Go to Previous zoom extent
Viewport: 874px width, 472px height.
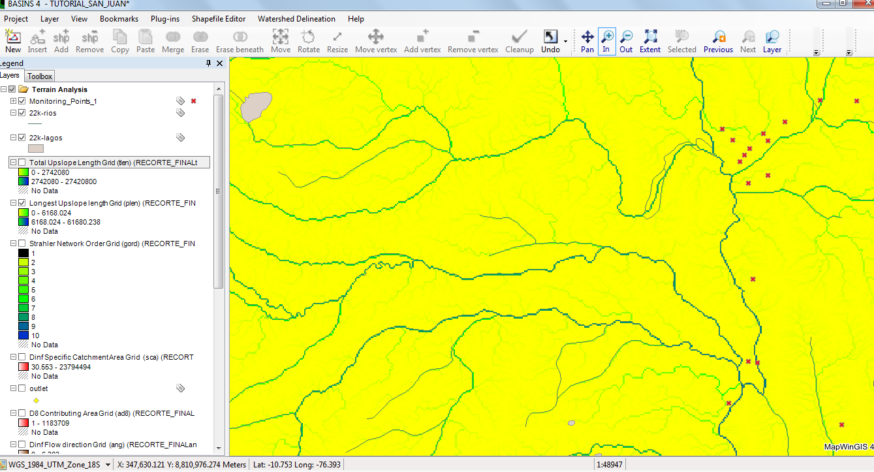[719, 41]
